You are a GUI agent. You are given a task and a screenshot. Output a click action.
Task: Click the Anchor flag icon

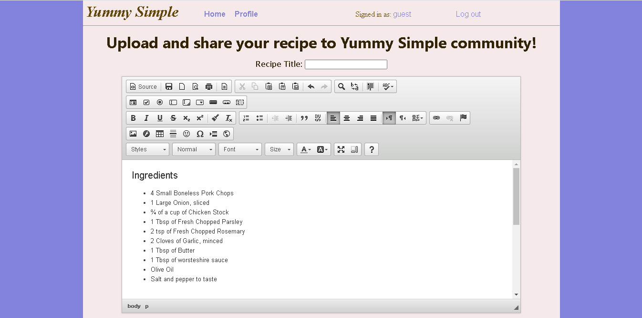pos(463,118)
